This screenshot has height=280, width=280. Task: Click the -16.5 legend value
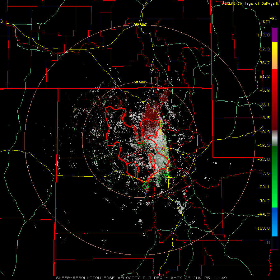[264, 146]
